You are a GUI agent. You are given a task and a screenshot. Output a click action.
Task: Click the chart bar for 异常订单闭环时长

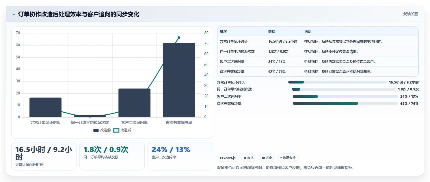coord(46,107)
